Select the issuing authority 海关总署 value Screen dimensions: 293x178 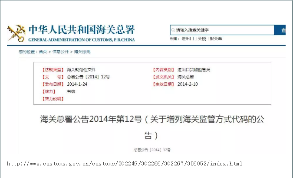pos(185,77)
